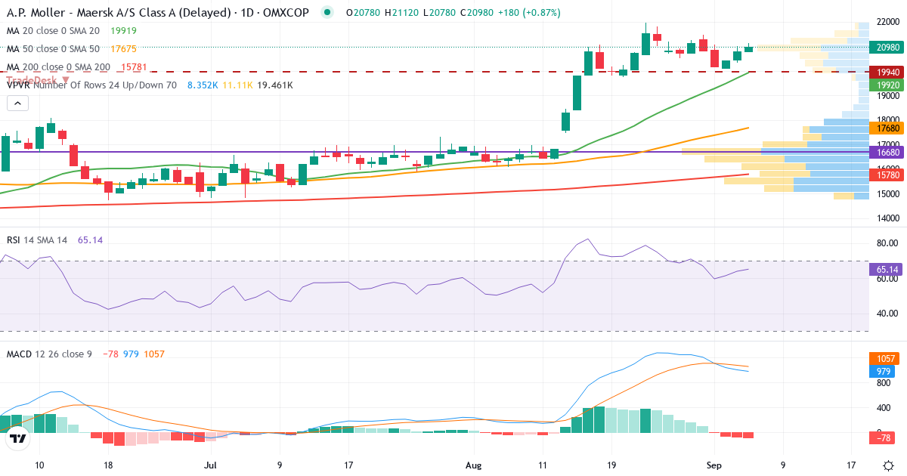Select the MA 200 close indicator legend
The image size is (907, 476).
(58, 67)
